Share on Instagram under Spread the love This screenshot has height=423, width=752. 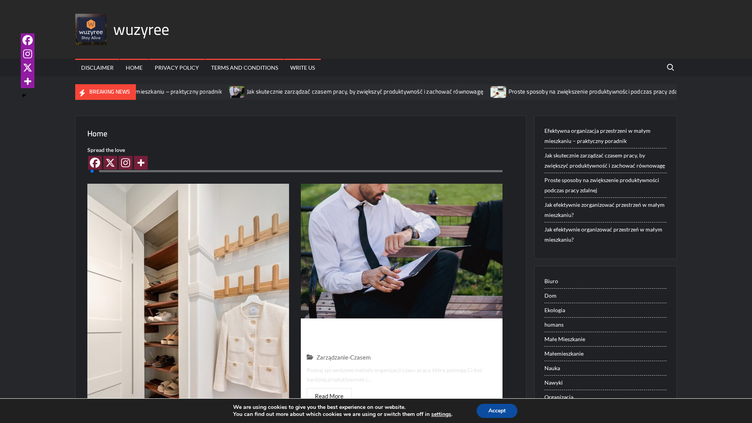[x=125, y=163]
